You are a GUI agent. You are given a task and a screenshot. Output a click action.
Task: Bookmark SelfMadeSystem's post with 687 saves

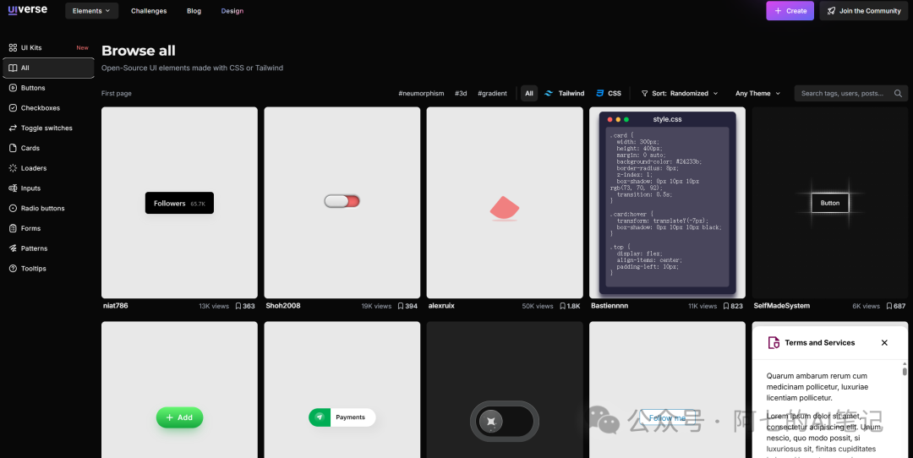[x=895, y=306]
